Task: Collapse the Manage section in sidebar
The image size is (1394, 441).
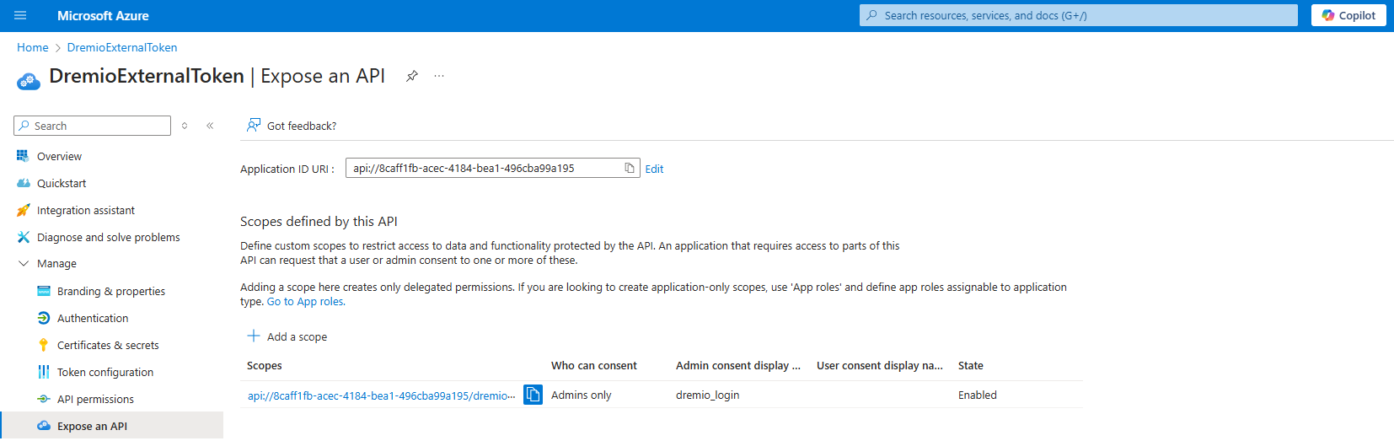Action: pyautogui.click(x=24, y=264)
